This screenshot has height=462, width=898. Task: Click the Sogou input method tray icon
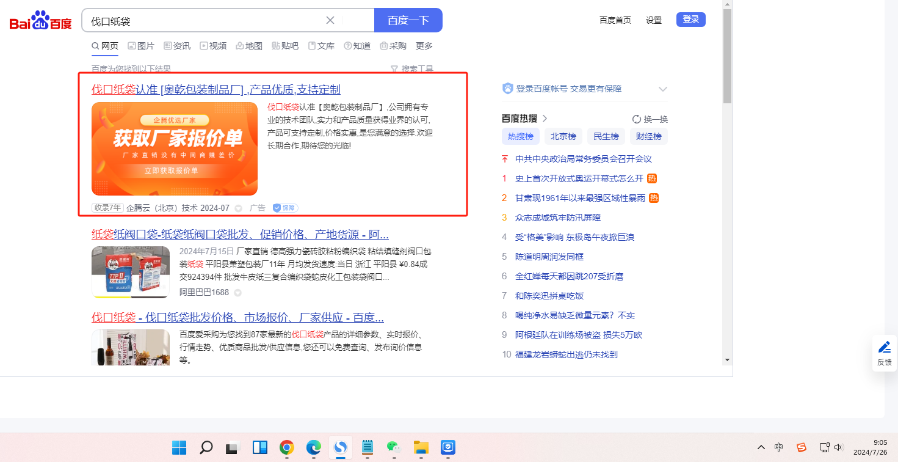802,447
